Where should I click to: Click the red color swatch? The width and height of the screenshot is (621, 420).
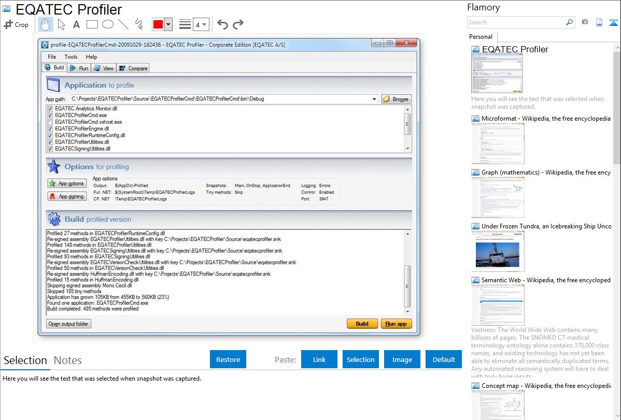158,24
